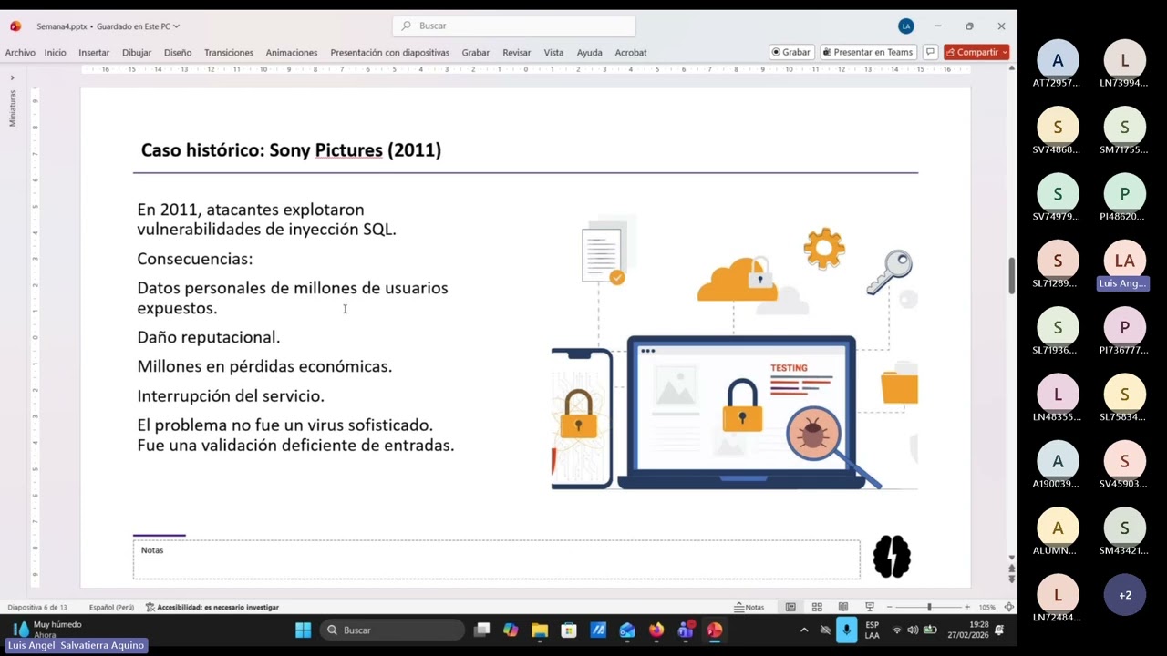The height and width of the screenshot is (656, 1167).
Task: Click the weather widget Muy húmedo
Action: tap(47, 629)
